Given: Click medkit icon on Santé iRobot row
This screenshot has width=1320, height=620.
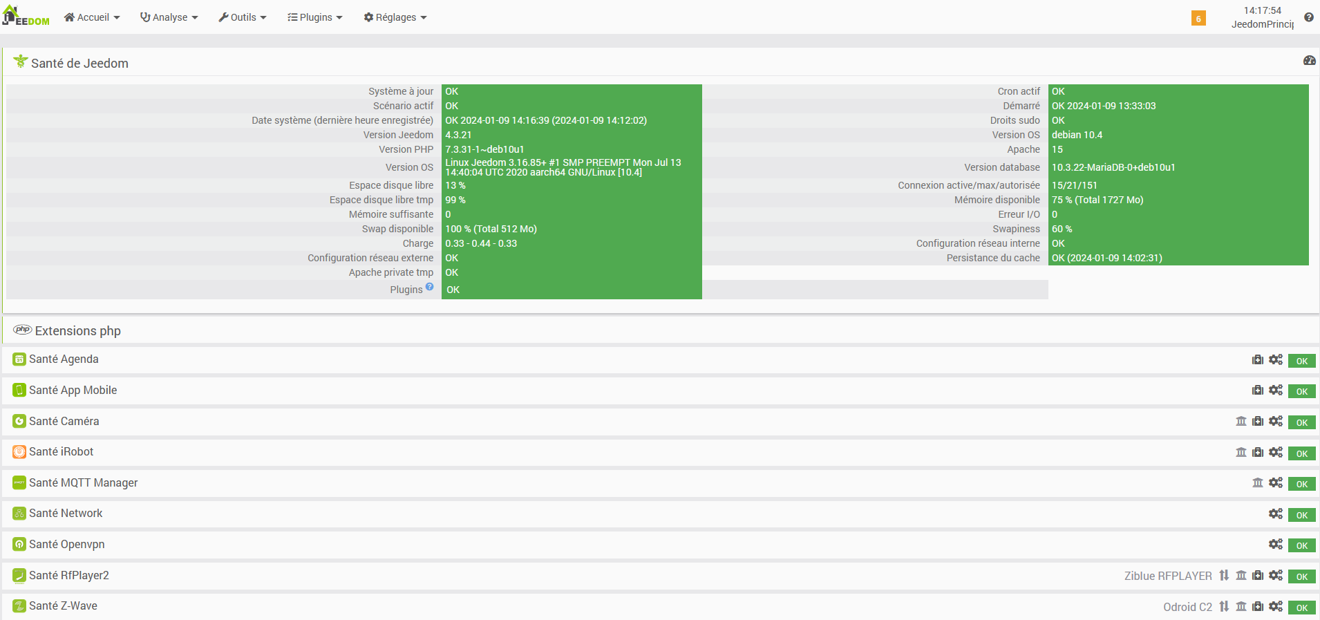Looking at the screenshot, I should pos(1258,452).
